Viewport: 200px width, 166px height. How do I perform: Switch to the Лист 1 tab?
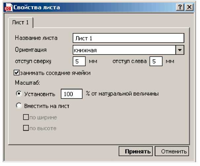tap(21, 22)
